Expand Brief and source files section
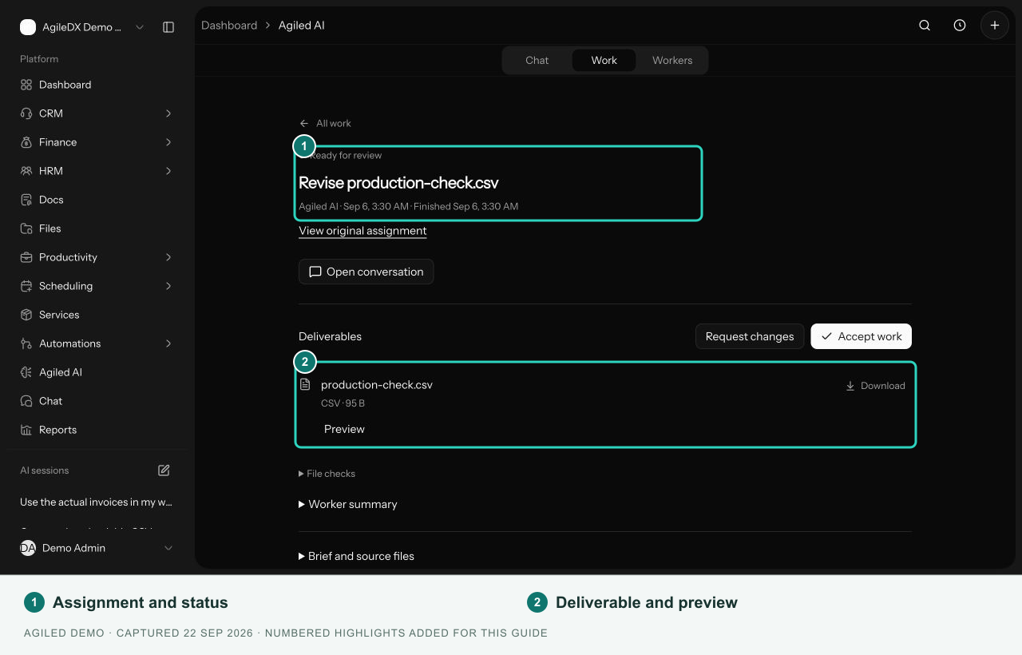Image resolution: width=1022 pixels, height=655 pixels. [x=356, y=556]
